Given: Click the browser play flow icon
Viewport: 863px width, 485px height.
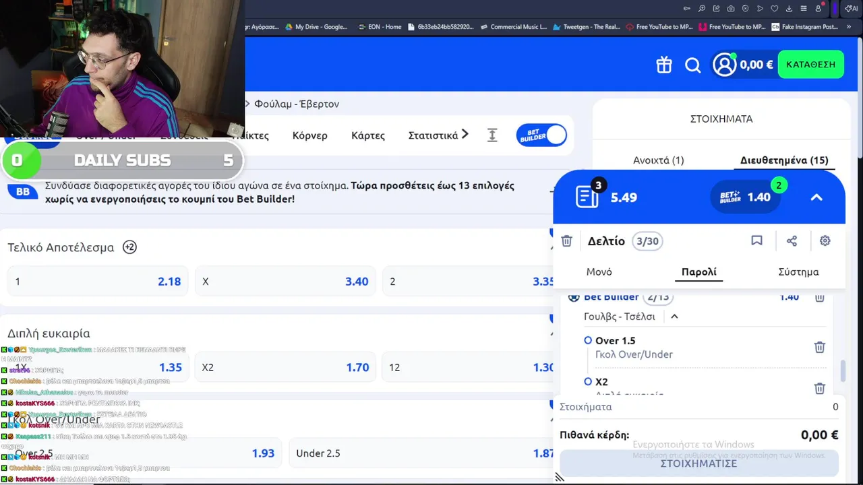Looking at the screenshot, I should [760, 9].
